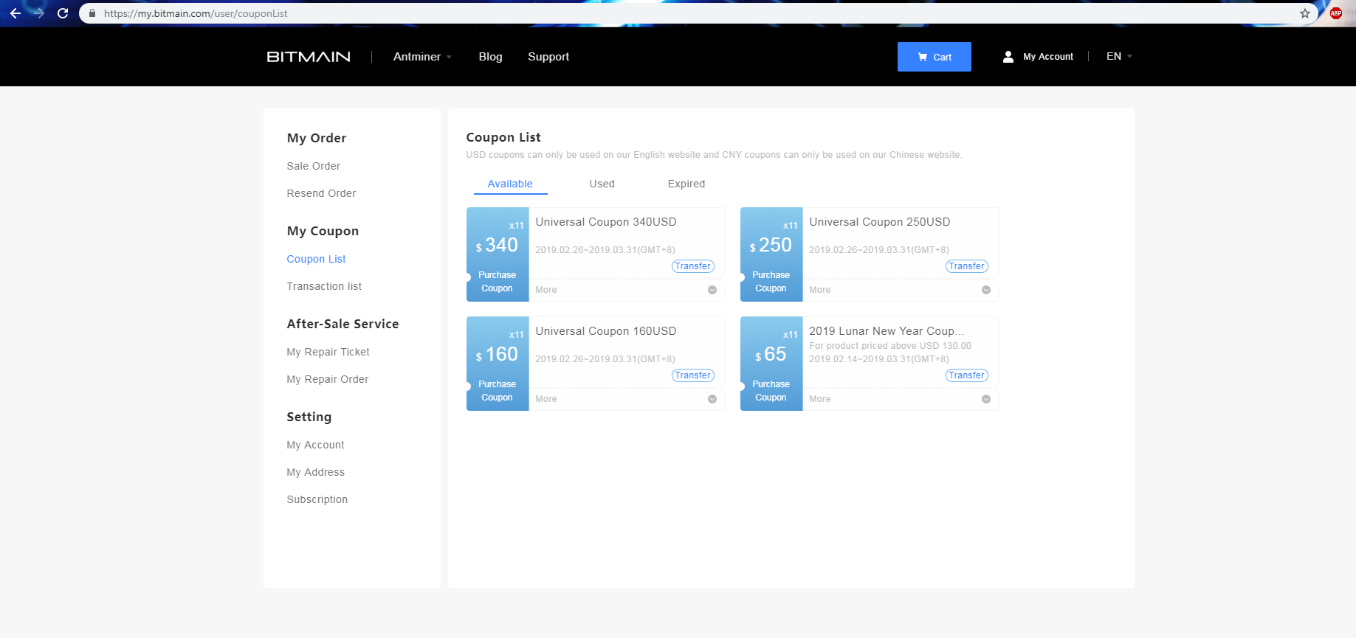Transfer the 2019 Lunar New Year coupon
The image size is (1356, 638).
967,375
